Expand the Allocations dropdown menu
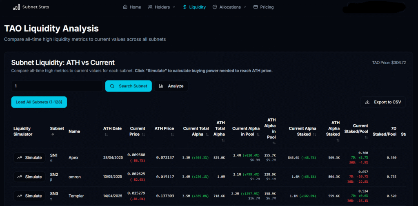Image resolution: width=418 pixels, height=206 pixels. 229,7
